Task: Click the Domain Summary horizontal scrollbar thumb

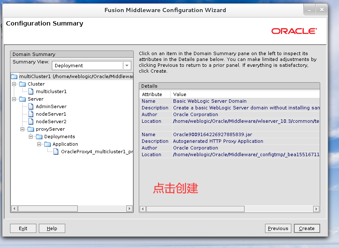Action: click(x=48, y=209)
